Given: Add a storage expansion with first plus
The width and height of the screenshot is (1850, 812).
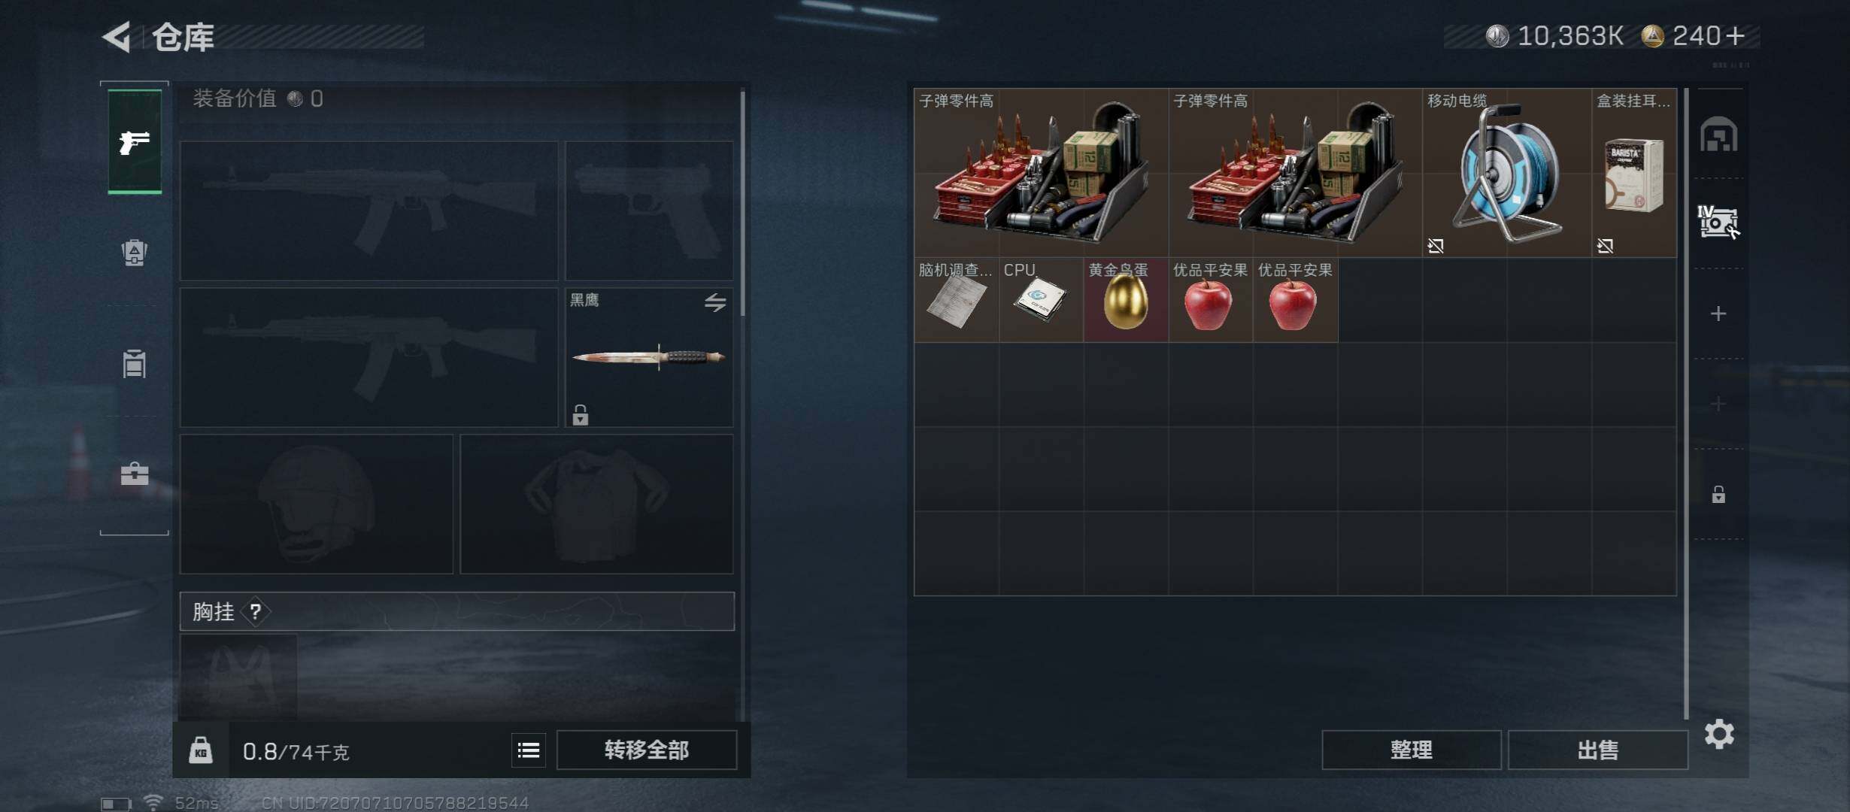Looking at the screenshot, I should click(1718, 314).
